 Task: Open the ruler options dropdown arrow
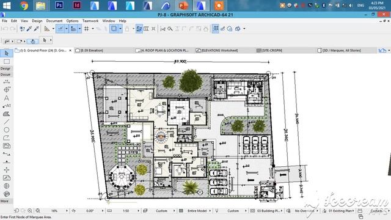[x=53, y=29]
